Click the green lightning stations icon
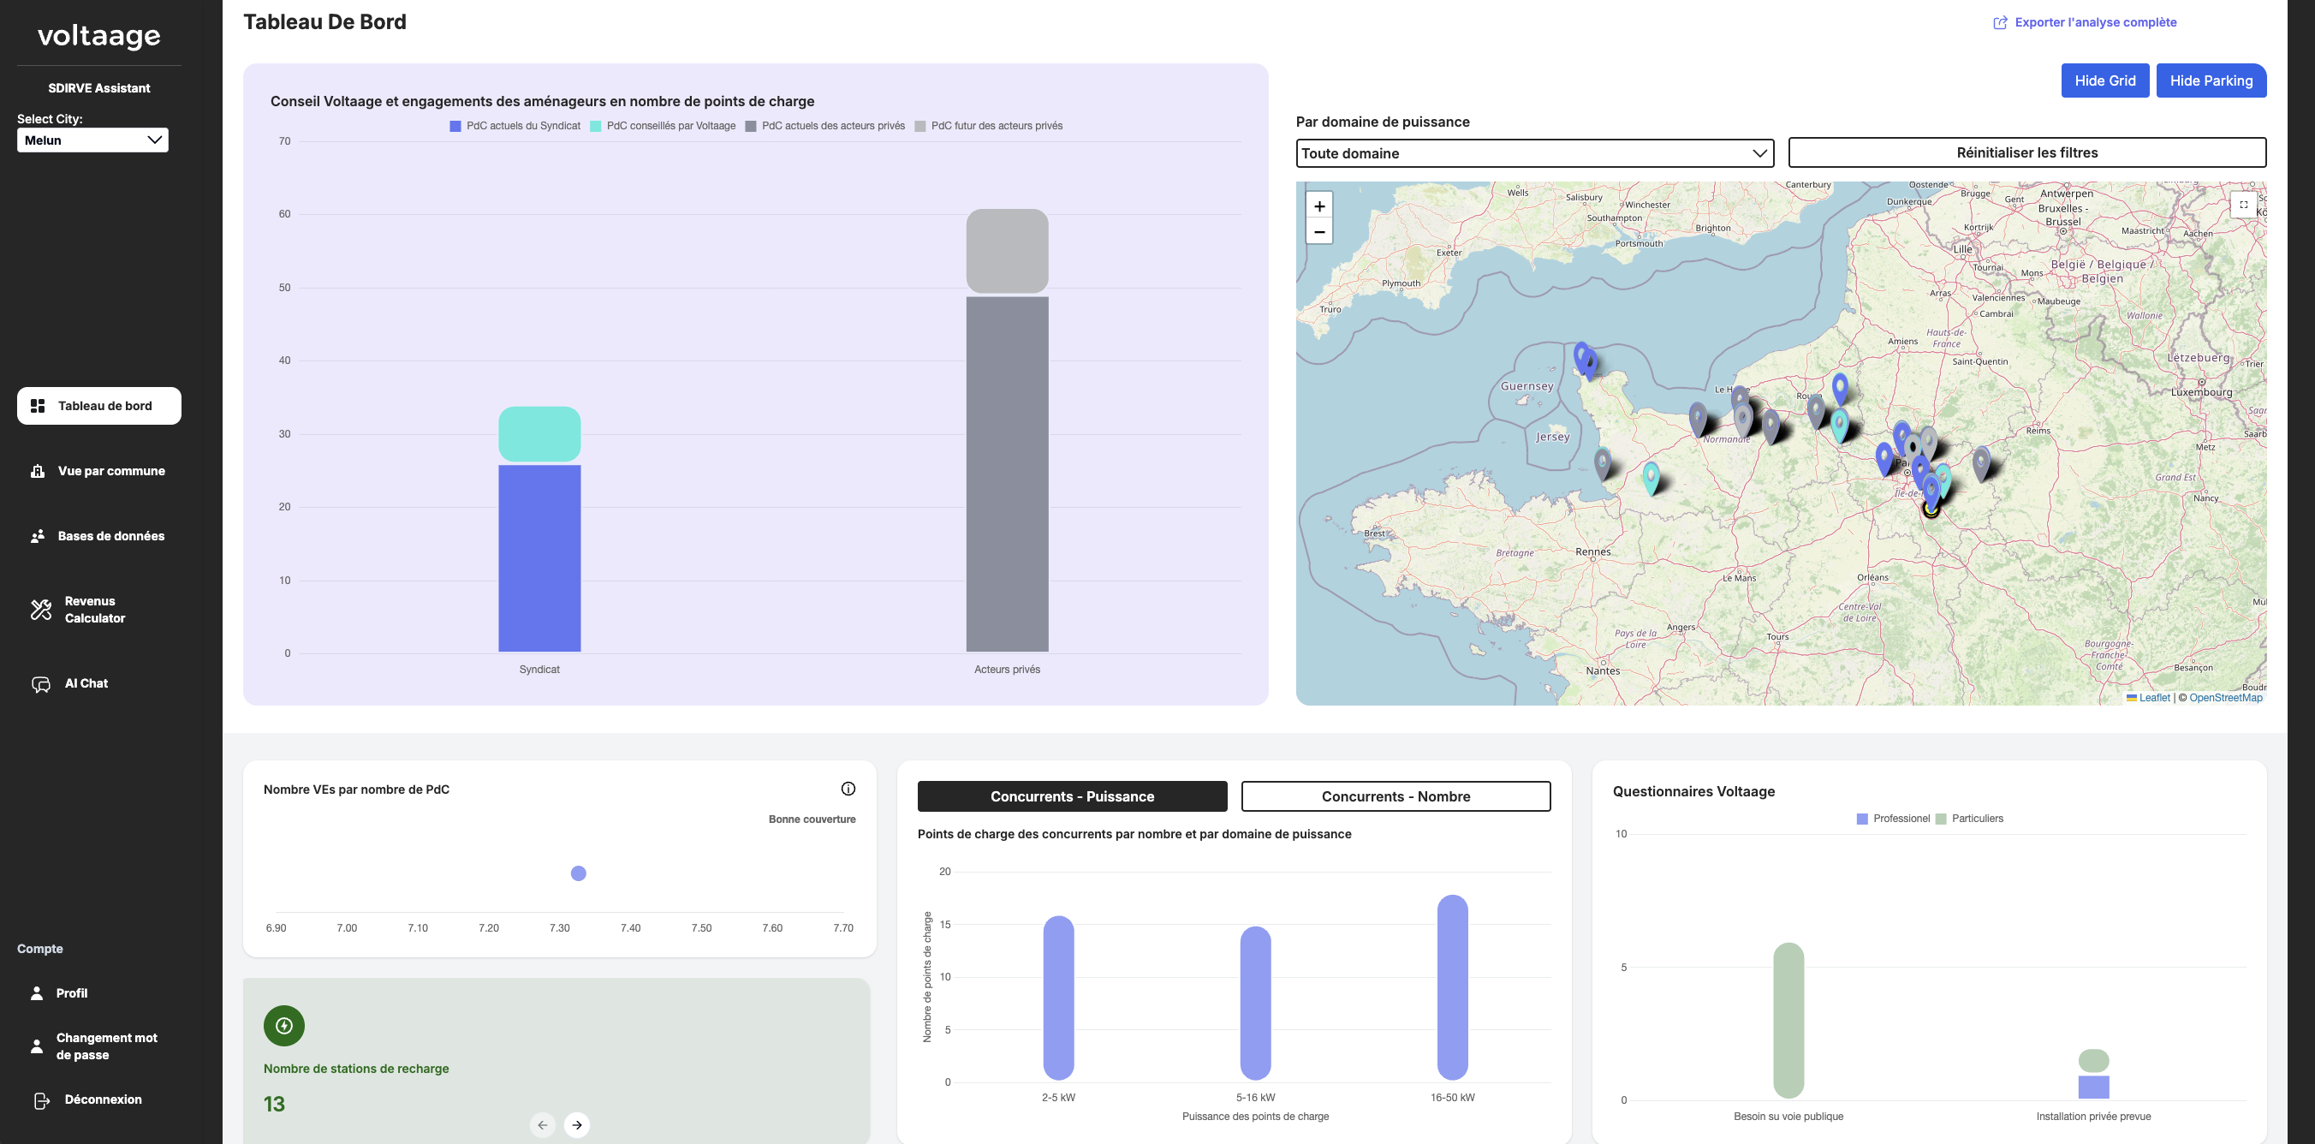2315x1144 pixels. click(284, 1024)
